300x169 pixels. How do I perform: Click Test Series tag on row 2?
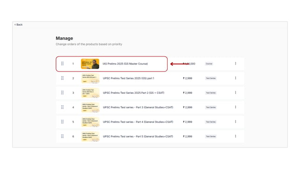click(x=211, y=78)
